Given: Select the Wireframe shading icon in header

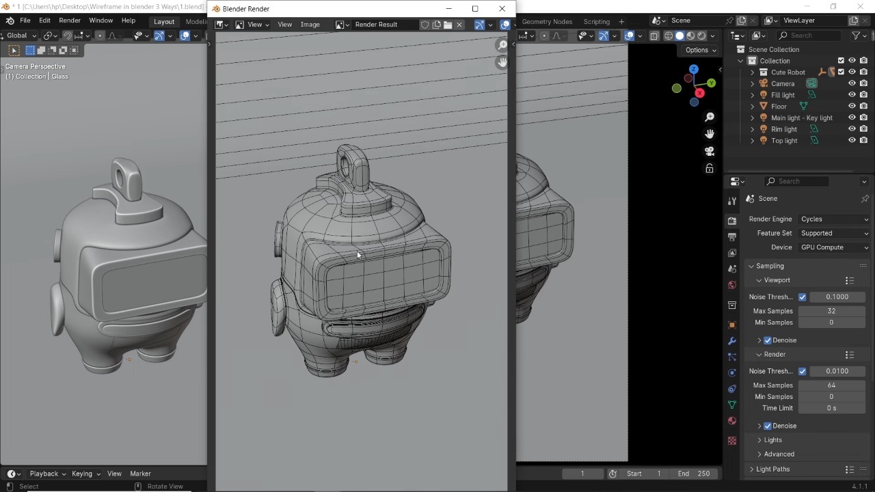Looking at the screenshot, I should (x=668, y=36).
